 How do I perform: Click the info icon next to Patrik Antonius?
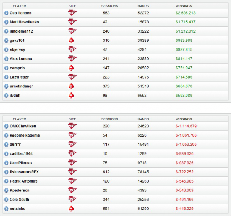pos(6,181)
